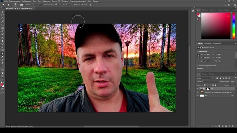
Task: Create new layer icon
Action: (230, 126)
